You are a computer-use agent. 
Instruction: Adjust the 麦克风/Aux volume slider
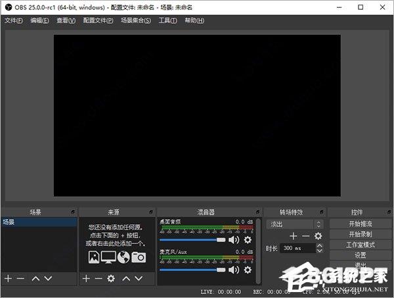pos(192,270)
